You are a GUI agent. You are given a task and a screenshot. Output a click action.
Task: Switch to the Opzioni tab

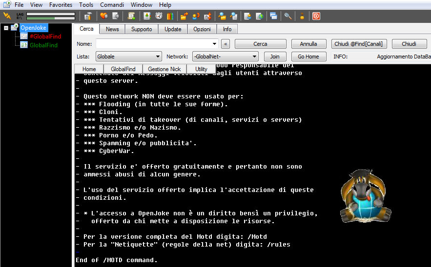(202, 29)
